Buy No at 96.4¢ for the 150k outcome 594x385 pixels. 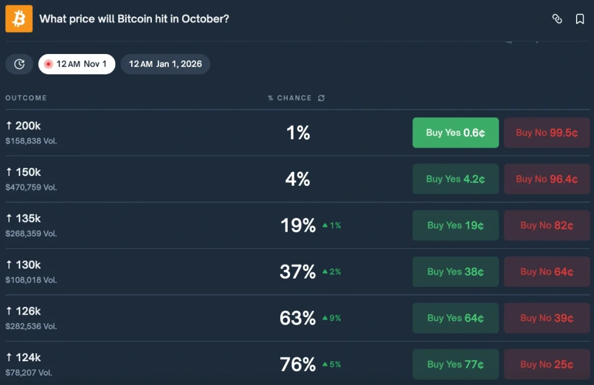tap(546, 179)
